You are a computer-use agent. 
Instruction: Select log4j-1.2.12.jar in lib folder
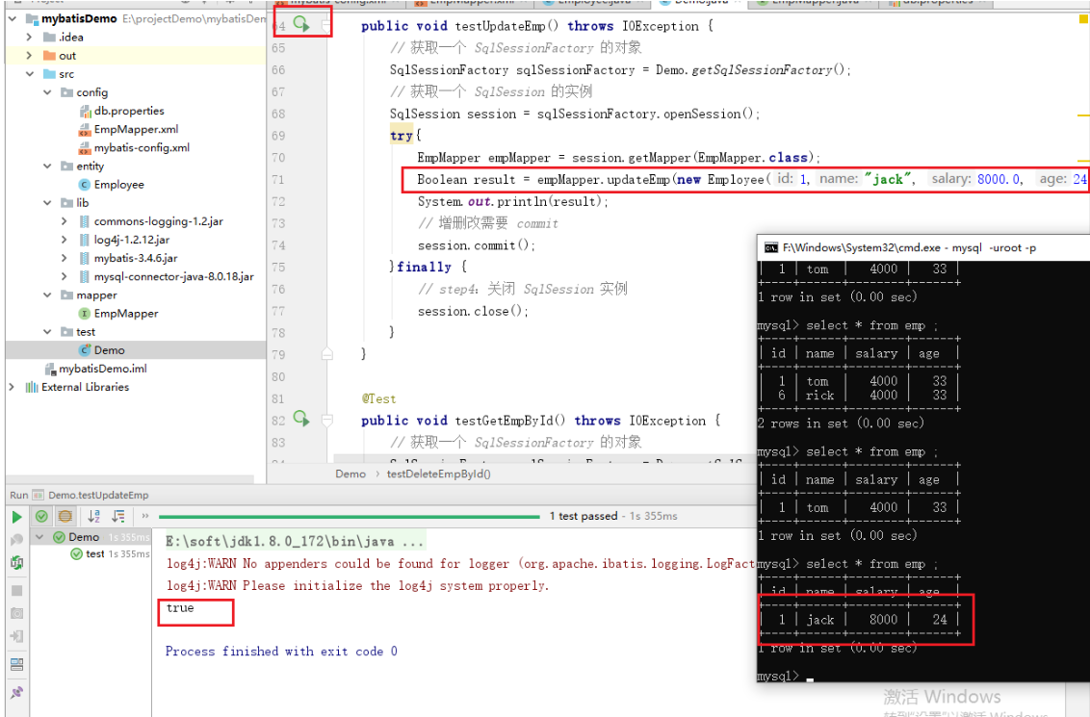coord(132,240)
